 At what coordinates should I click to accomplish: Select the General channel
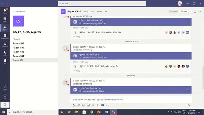(x=16, y=39)
